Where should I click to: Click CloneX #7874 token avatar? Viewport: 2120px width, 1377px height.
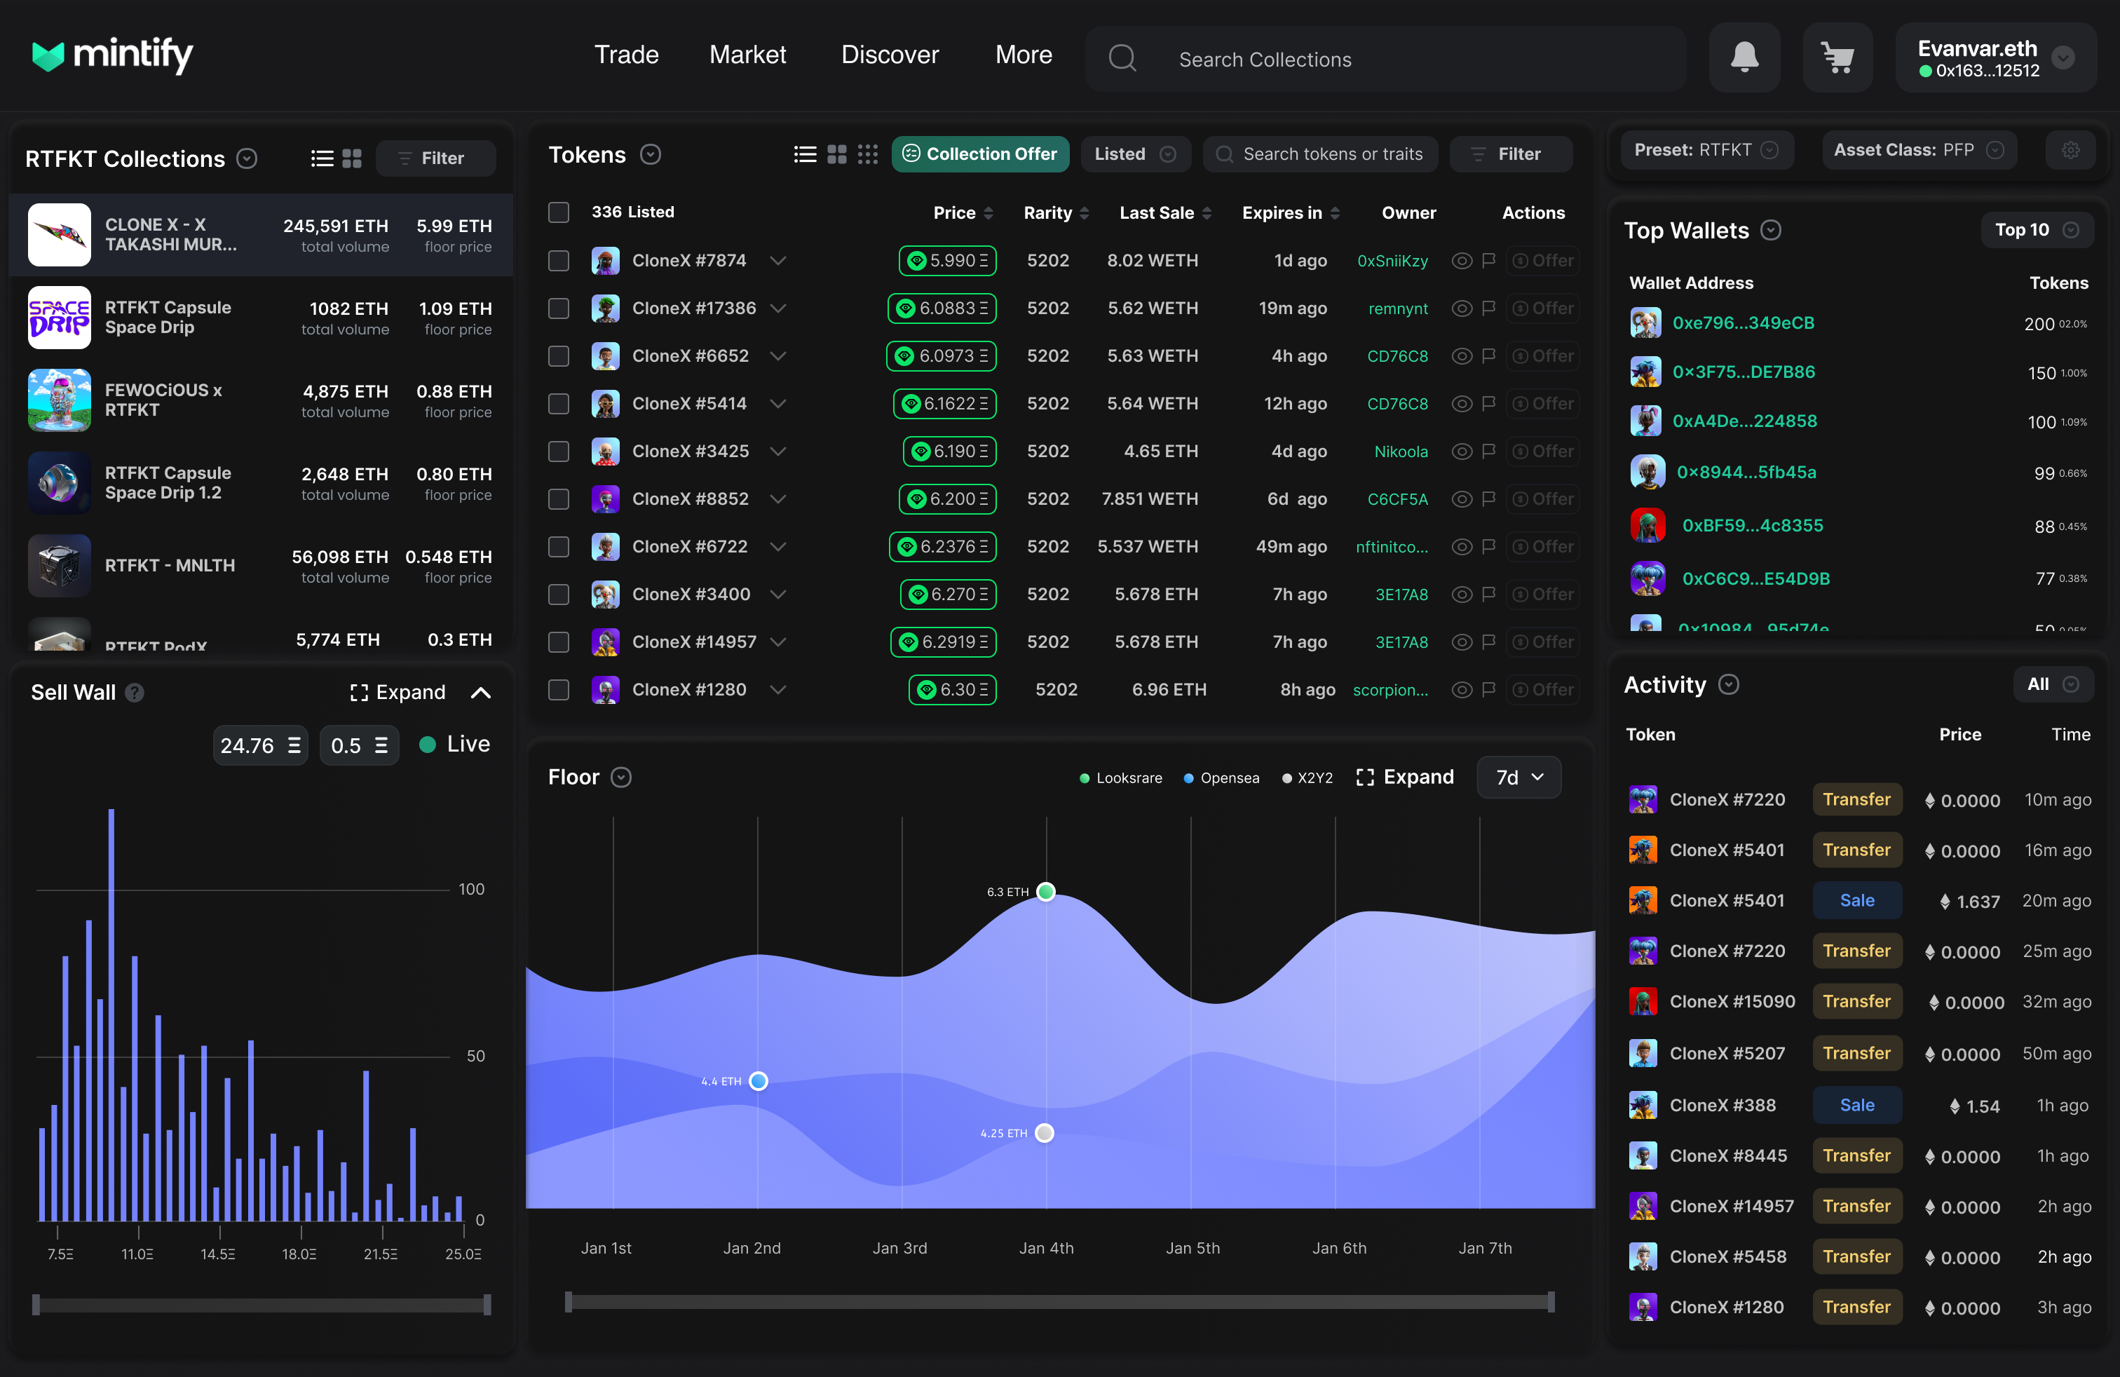pos(605,260)
